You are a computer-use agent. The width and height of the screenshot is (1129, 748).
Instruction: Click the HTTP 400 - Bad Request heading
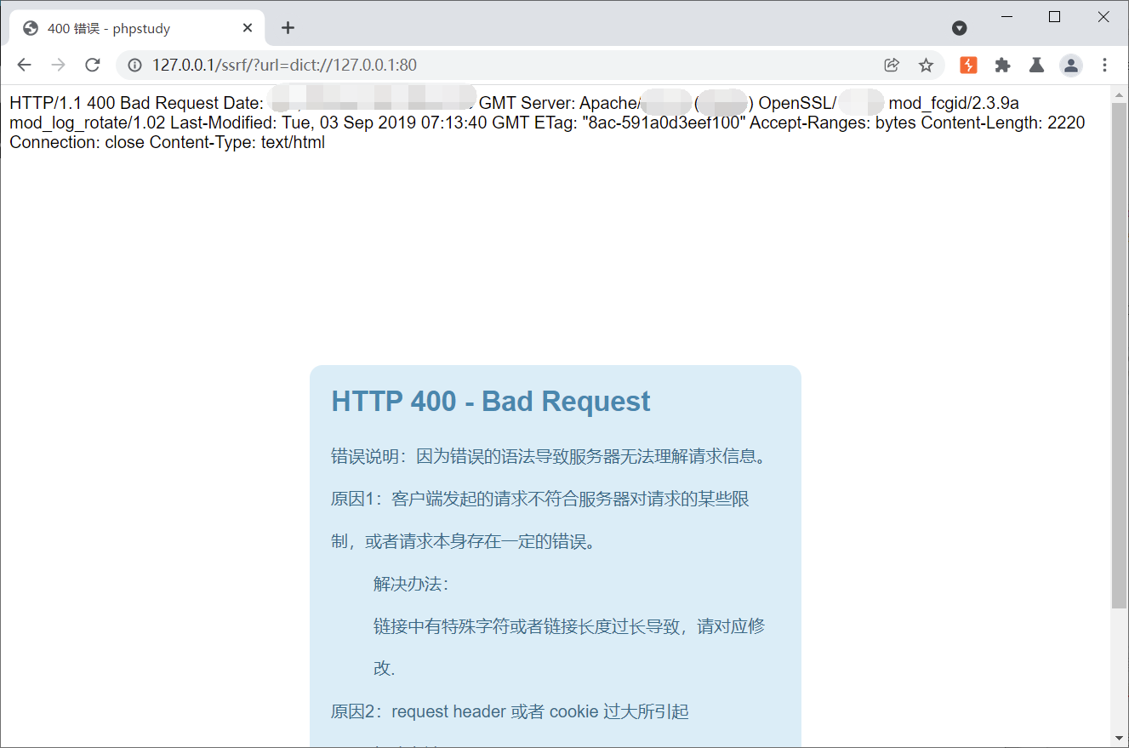[491, 401]
